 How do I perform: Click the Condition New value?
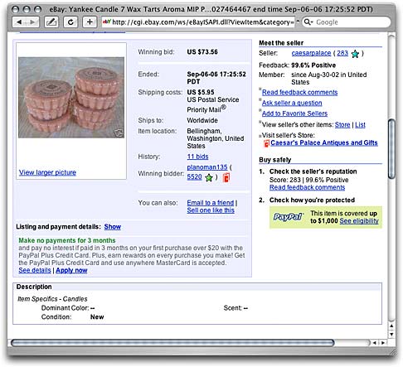(x=97, y=317)
